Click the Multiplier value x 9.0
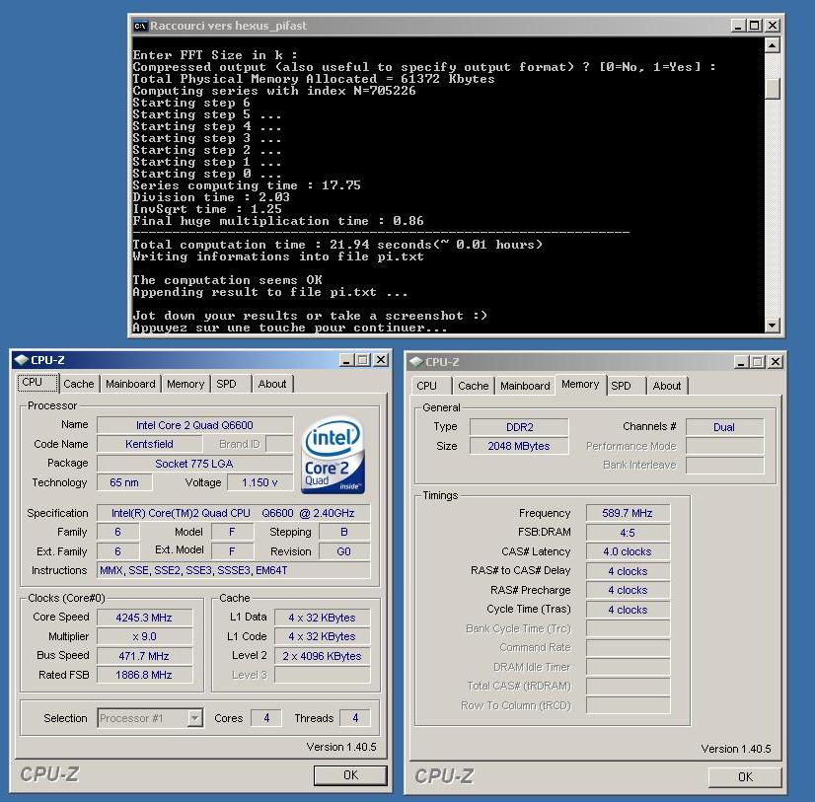 pos(144,636)
